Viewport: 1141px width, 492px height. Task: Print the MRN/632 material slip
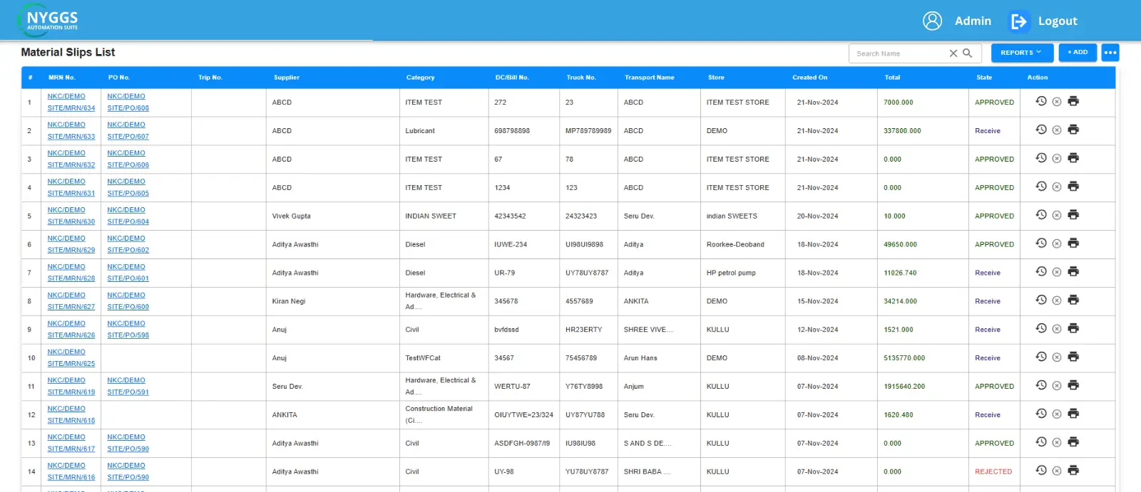click(1073, 158)
